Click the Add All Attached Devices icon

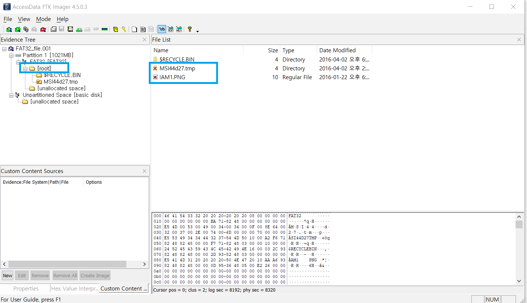point(17,29)
